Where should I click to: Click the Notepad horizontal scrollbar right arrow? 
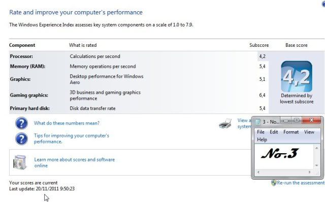(x=309, y=172)
